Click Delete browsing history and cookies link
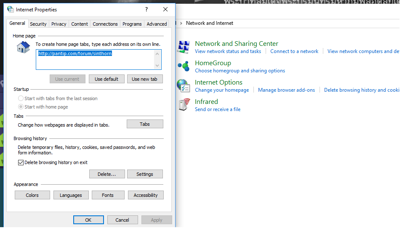 pos(362,90)
